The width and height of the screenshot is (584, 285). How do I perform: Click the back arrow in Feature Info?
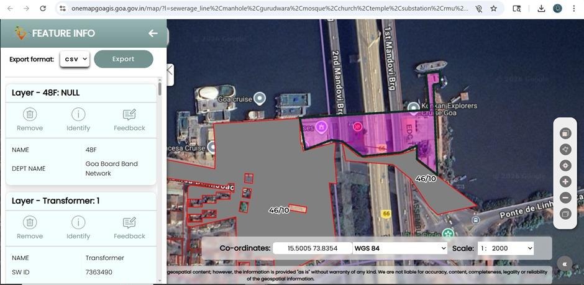coord(153,34)
